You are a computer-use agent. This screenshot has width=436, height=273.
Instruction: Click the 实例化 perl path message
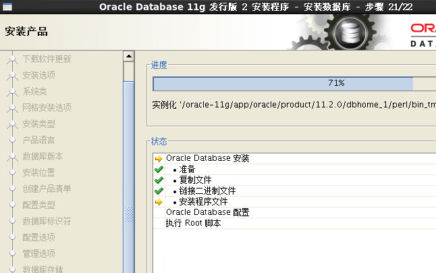point(294,105)
